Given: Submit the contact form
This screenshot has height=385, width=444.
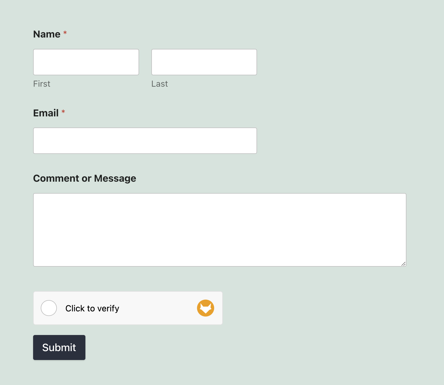Looking at the screenshot, I should tap(59, 347).
